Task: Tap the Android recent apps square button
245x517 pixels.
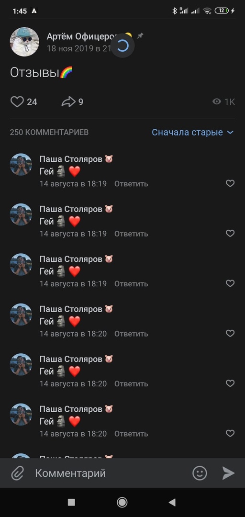Action: 71,502
